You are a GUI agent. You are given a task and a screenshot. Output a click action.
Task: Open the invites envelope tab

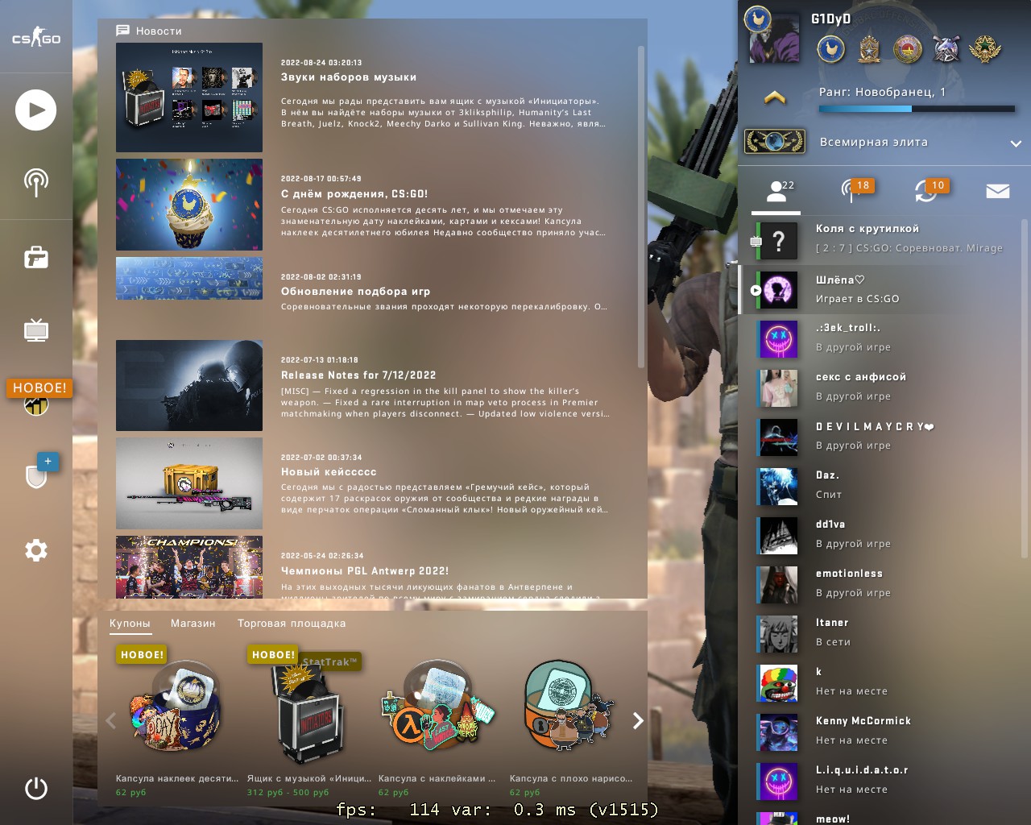998,191
